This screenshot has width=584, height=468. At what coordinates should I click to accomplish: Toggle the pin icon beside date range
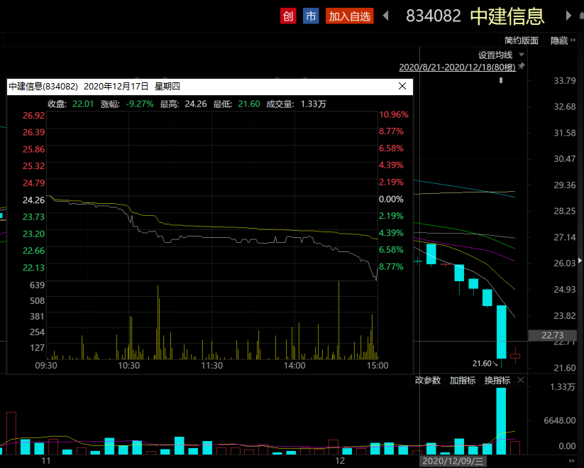pyautogui.click(x=522, y=67)
